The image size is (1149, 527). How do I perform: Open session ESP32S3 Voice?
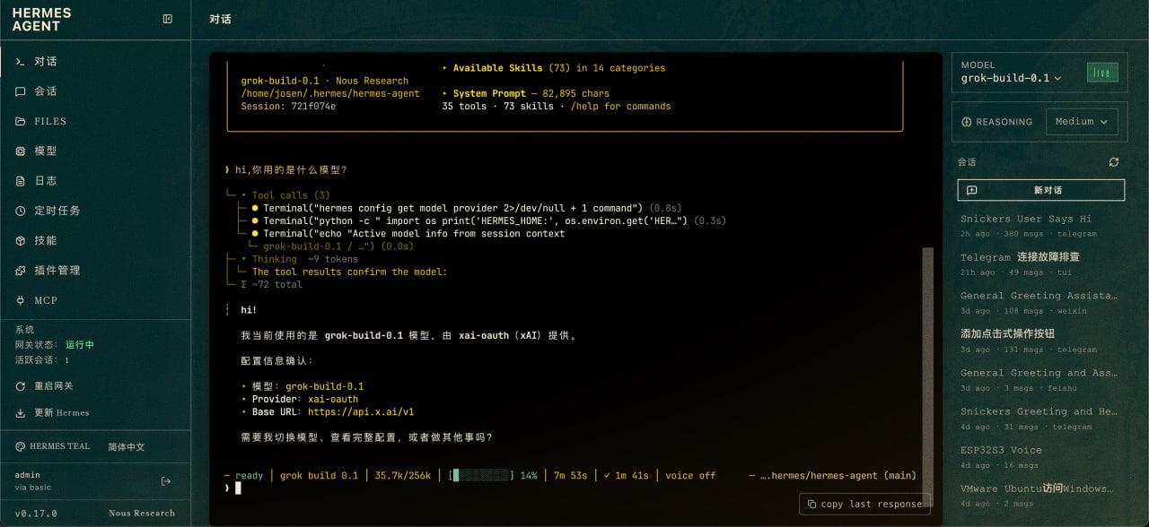pos(1040,456)
